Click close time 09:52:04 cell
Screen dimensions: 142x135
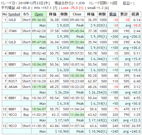(77, 42)
